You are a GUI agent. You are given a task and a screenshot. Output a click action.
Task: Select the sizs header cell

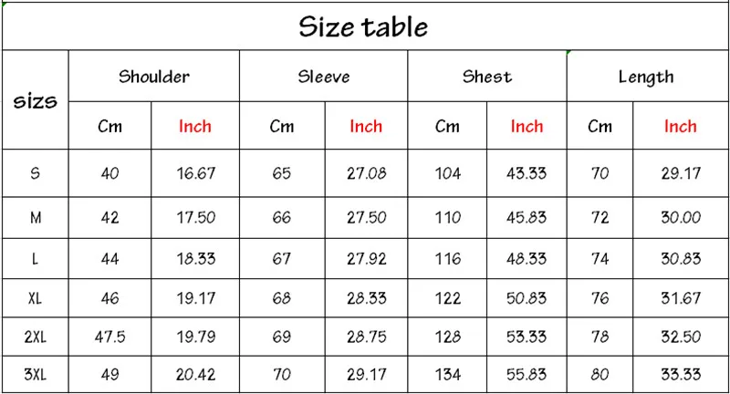click(36, 99)
